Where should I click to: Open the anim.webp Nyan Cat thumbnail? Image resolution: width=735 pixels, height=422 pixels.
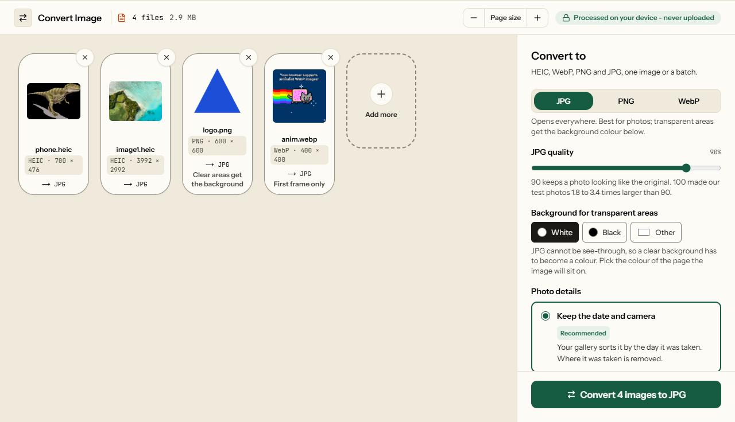click(299, 96)
